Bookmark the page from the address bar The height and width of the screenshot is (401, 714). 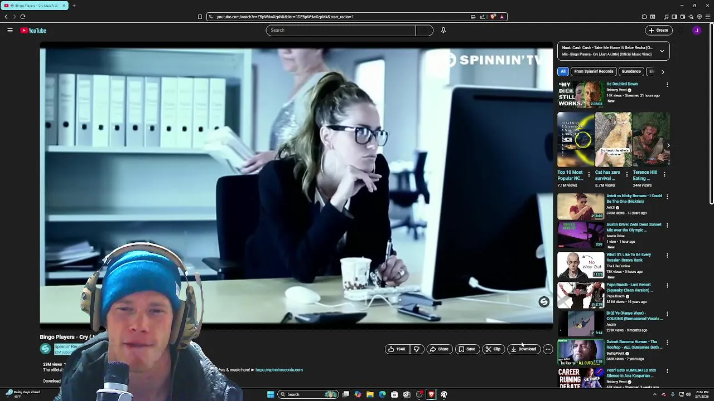[200, 17]
